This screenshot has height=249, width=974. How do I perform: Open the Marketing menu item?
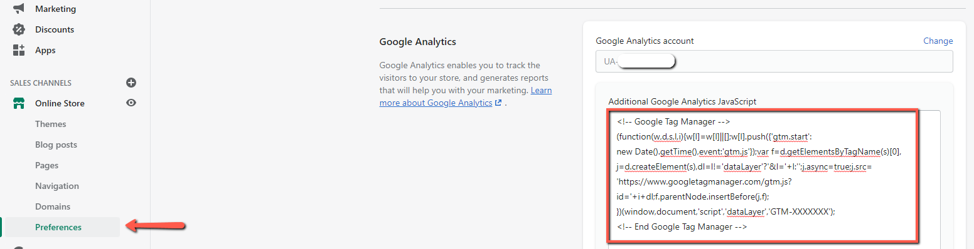[x=55, y=9]
